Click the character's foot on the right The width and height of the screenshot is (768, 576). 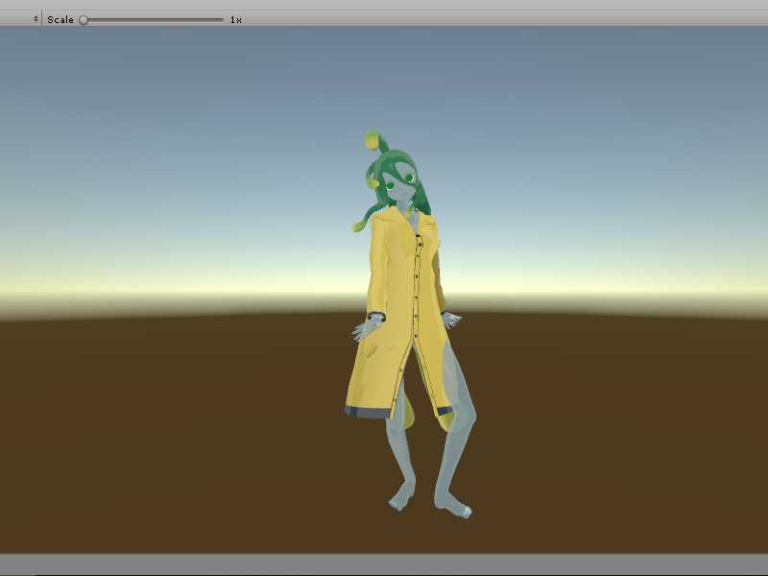pos(459,510)
